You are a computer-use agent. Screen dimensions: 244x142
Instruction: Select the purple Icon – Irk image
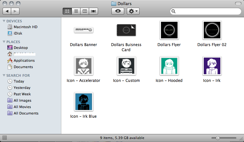coord(212,66)
